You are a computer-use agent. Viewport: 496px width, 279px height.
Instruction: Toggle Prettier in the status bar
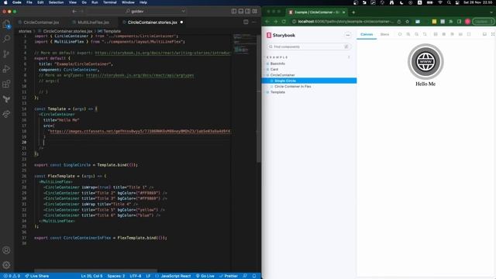[228, 276]
